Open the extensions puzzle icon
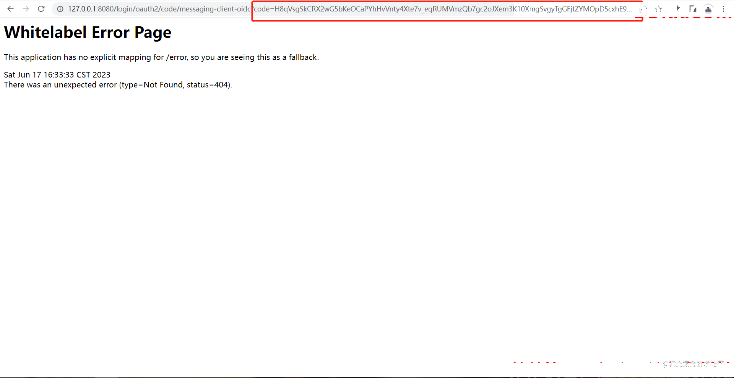734x378 pixels. coord(677,9)
